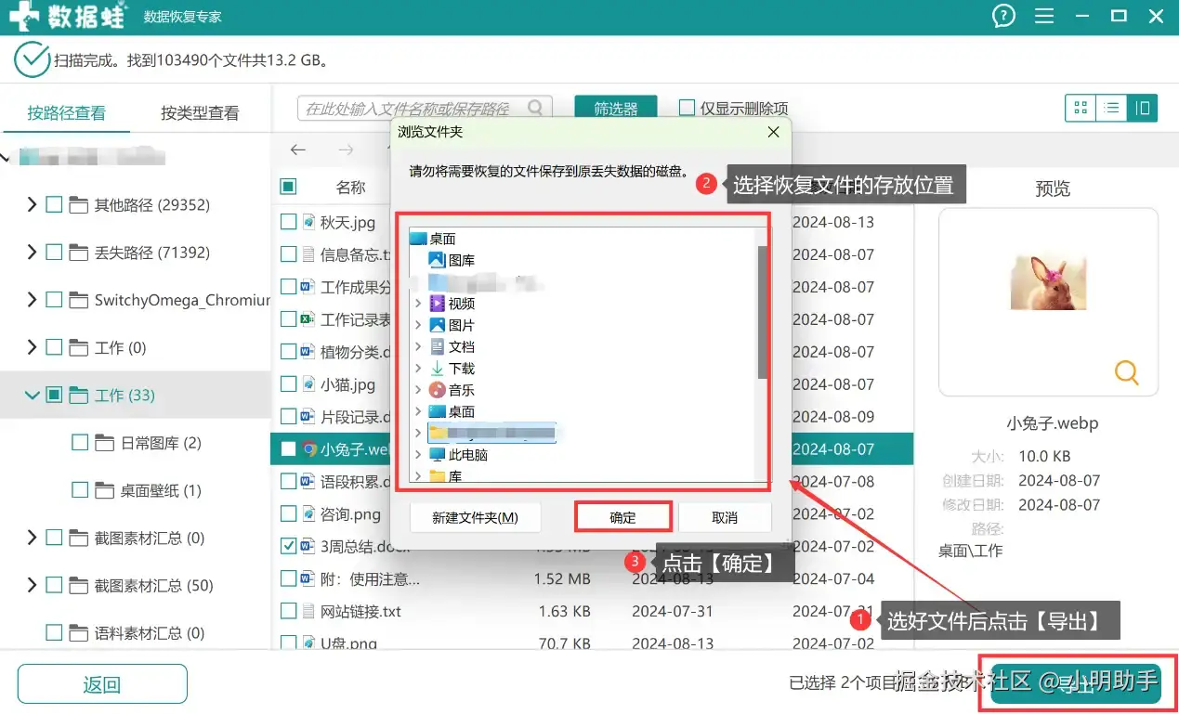Click 新建文件夹(M) button
This screenshot has height=714, width=1179.
tap(475, 517)
